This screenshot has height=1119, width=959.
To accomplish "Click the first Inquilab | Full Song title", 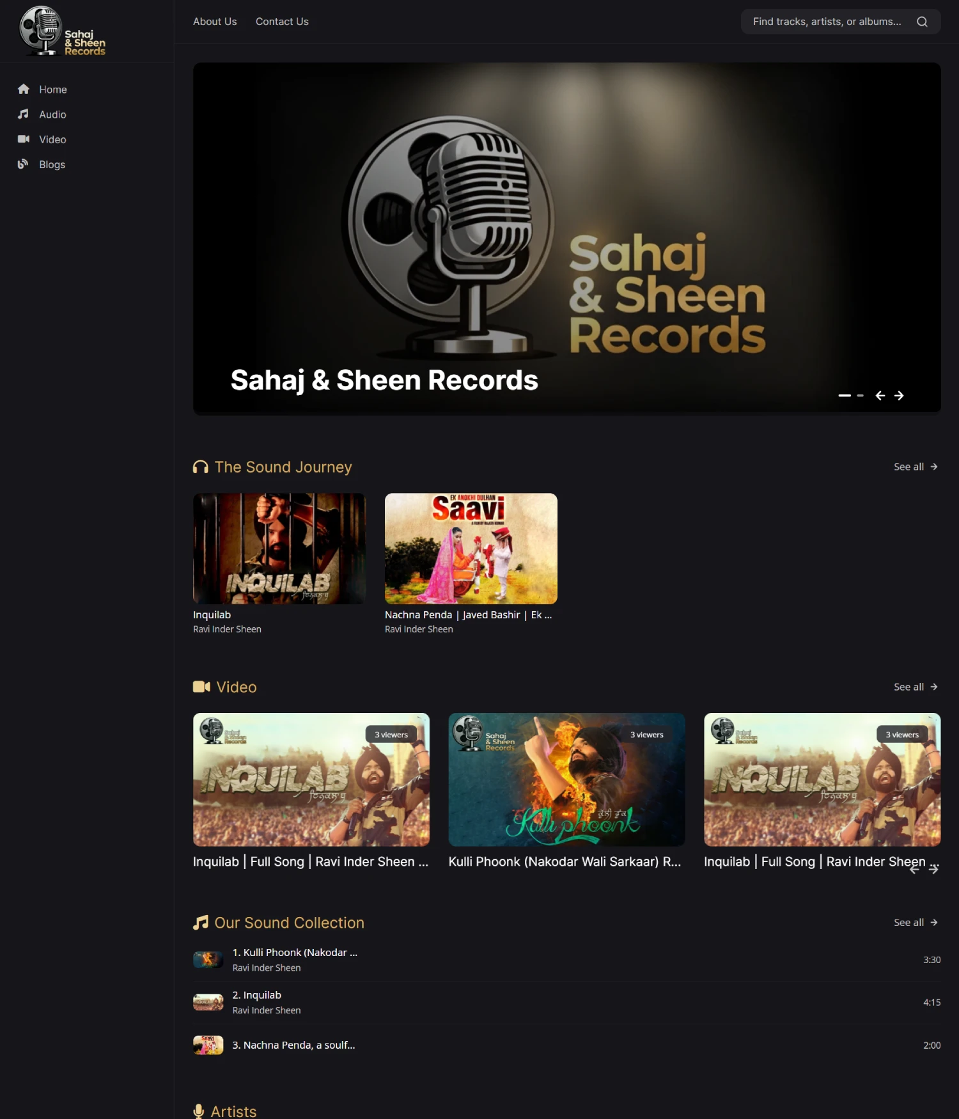I will click(x=311, y=861).
